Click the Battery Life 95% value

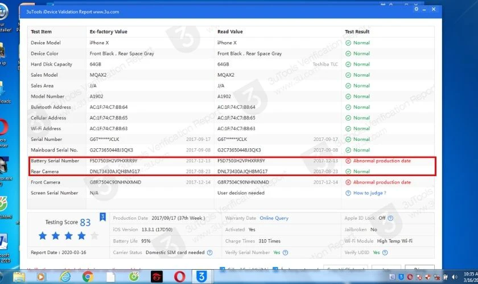pos(146,241)
